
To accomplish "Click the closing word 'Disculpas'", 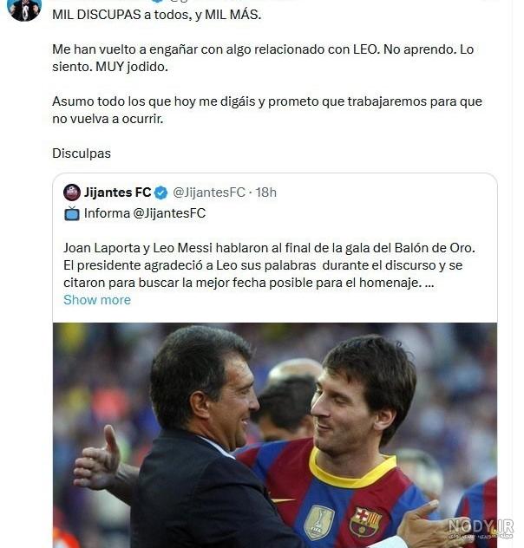I will pyautogui.click(x=82, y=153).
